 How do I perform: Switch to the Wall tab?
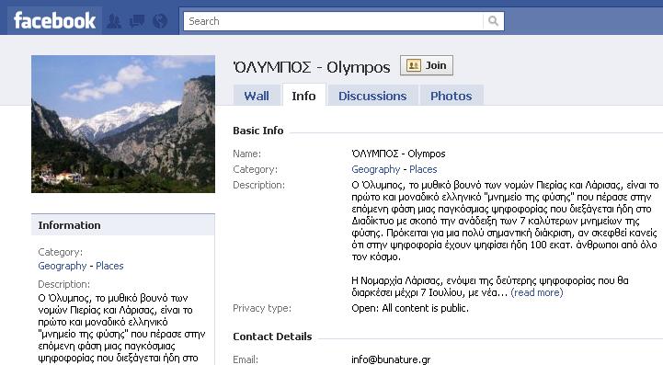[257, 96]
